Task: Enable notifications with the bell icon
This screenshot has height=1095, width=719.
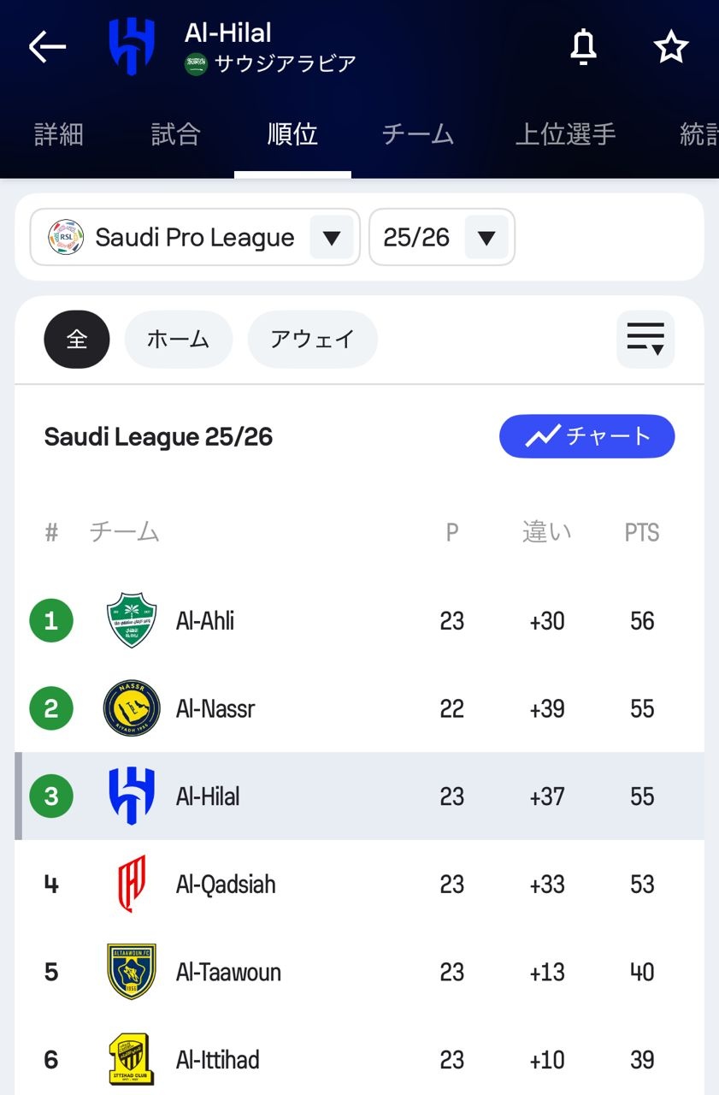Action: tap(583, 47)
